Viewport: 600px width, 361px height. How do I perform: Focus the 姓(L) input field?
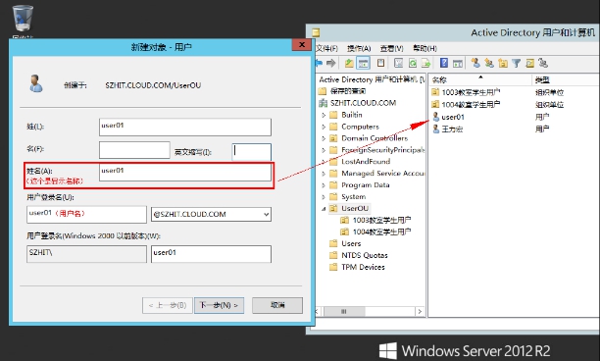tap(185, 128)
